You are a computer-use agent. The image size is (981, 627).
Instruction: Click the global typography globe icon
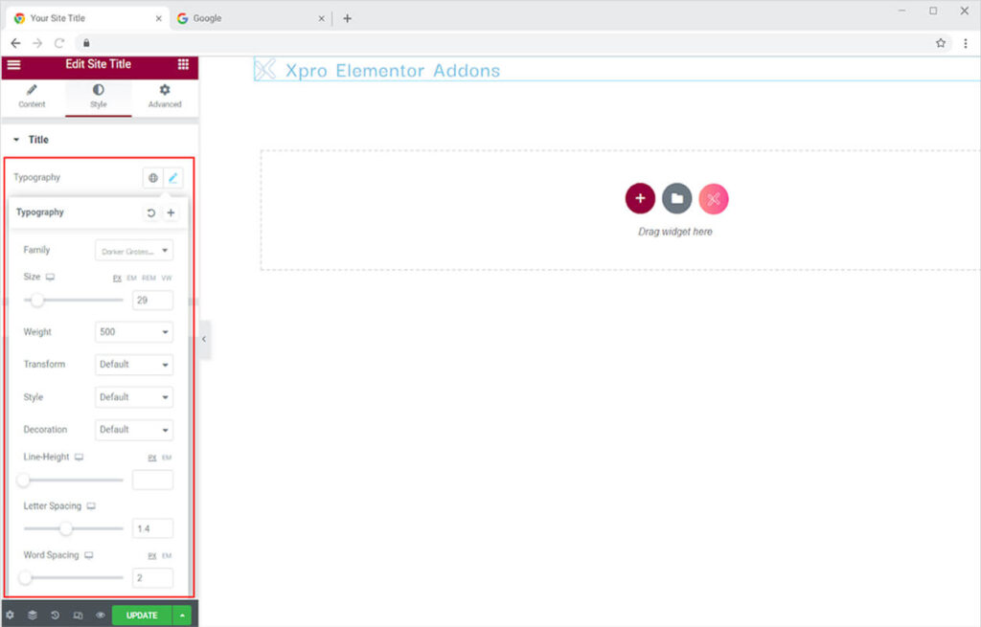(x=152, y=177)
